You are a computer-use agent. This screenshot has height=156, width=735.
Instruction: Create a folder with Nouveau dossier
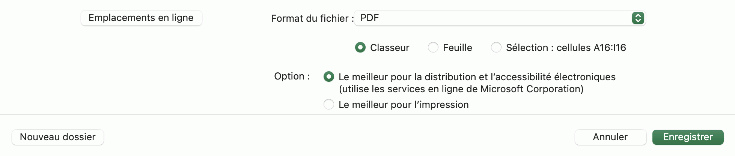click(x=58, y=137)
